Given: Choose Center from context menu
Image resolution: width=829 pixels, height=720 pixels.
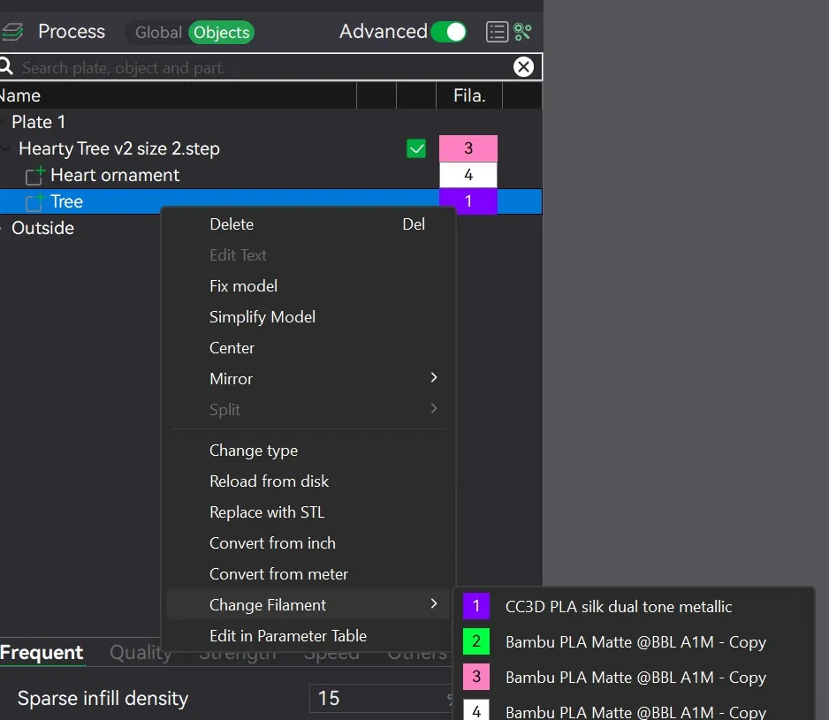Looking at the screenshot, I should coord(308,348).
